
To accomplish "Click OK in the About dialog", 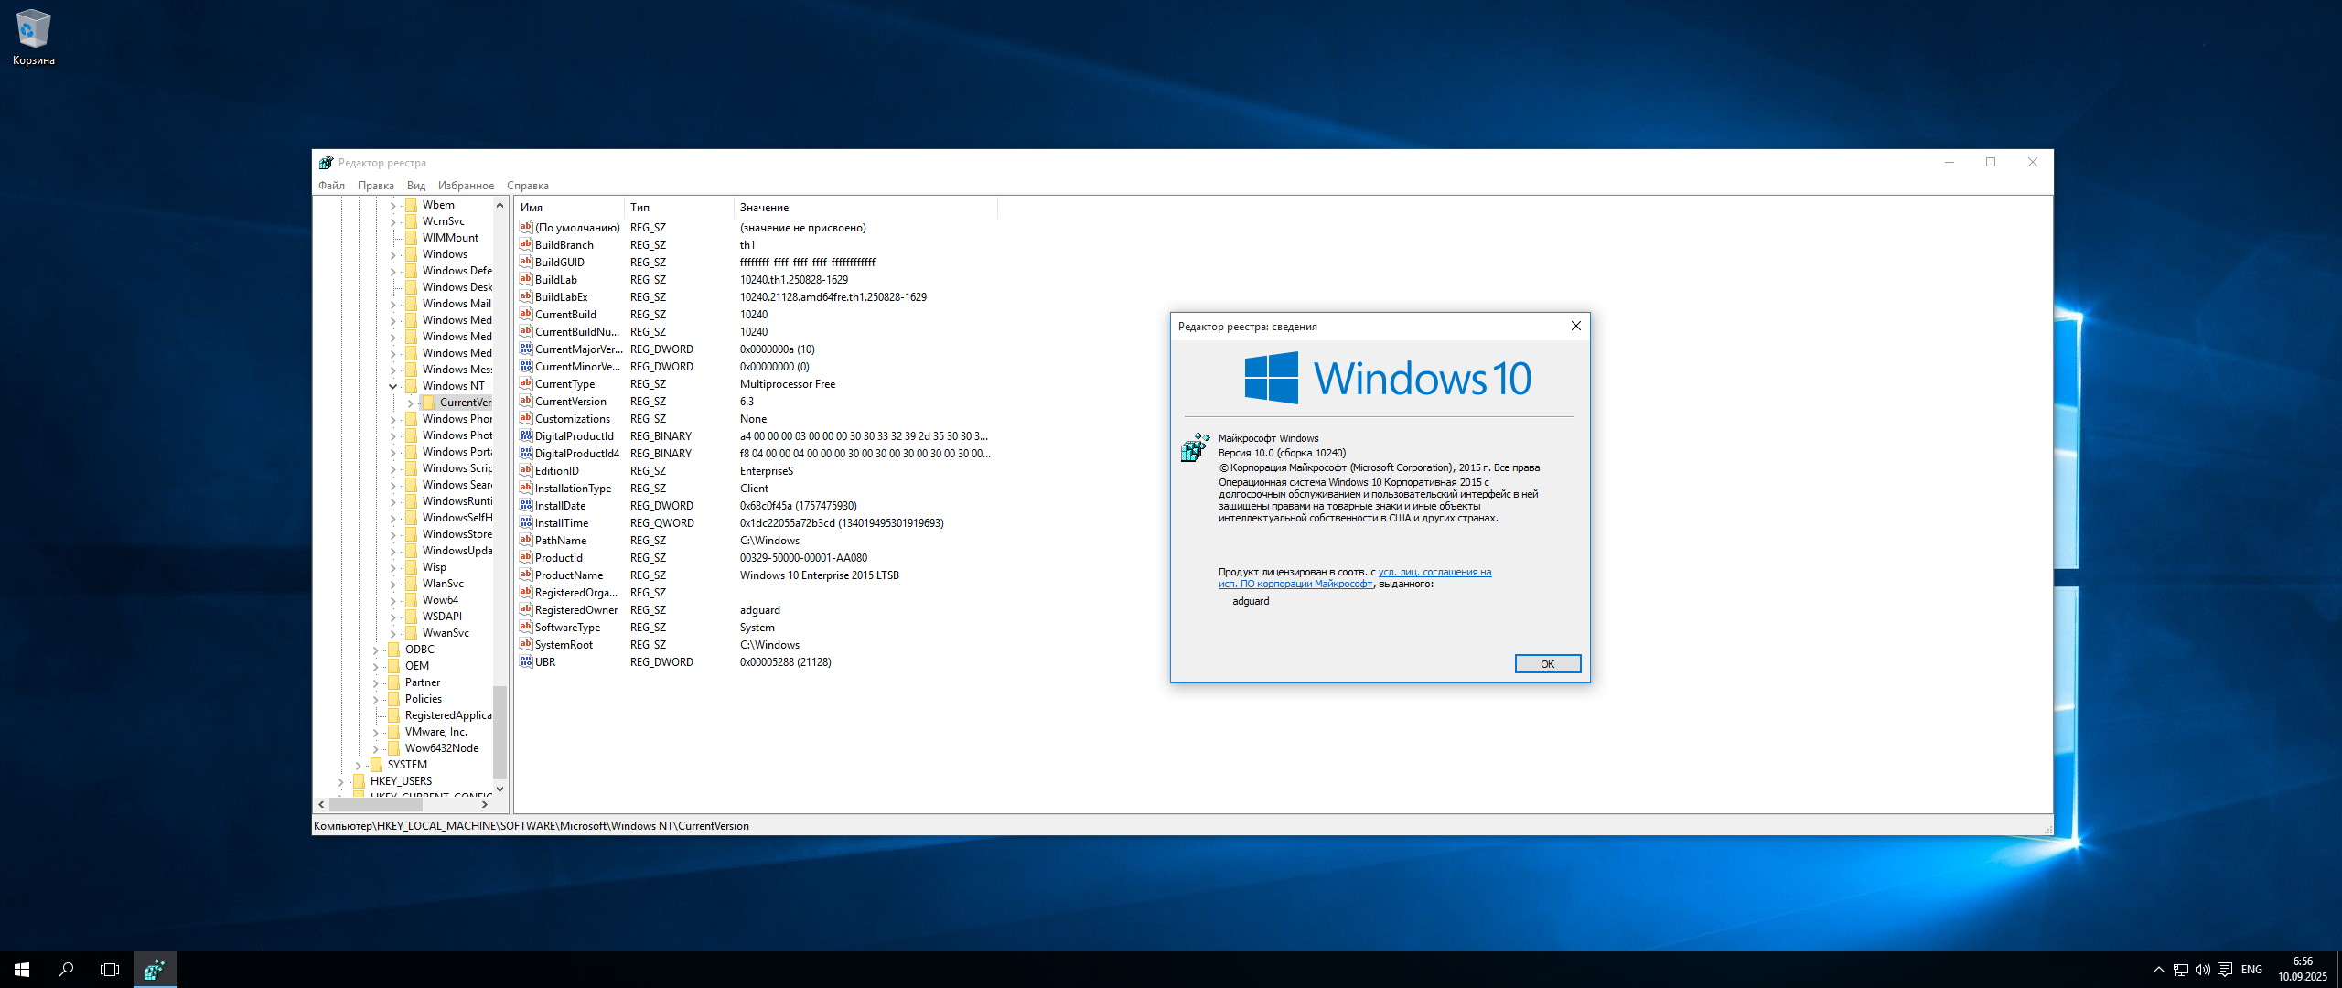I will [x=1547, y=663].
